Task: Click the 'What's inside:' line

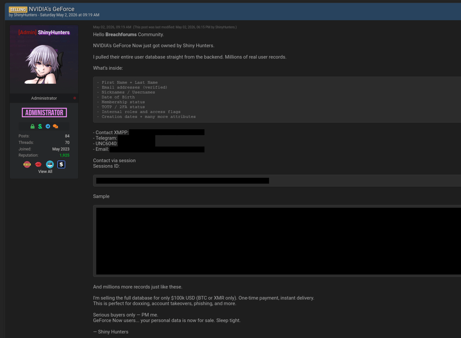Action: (108, 68)
